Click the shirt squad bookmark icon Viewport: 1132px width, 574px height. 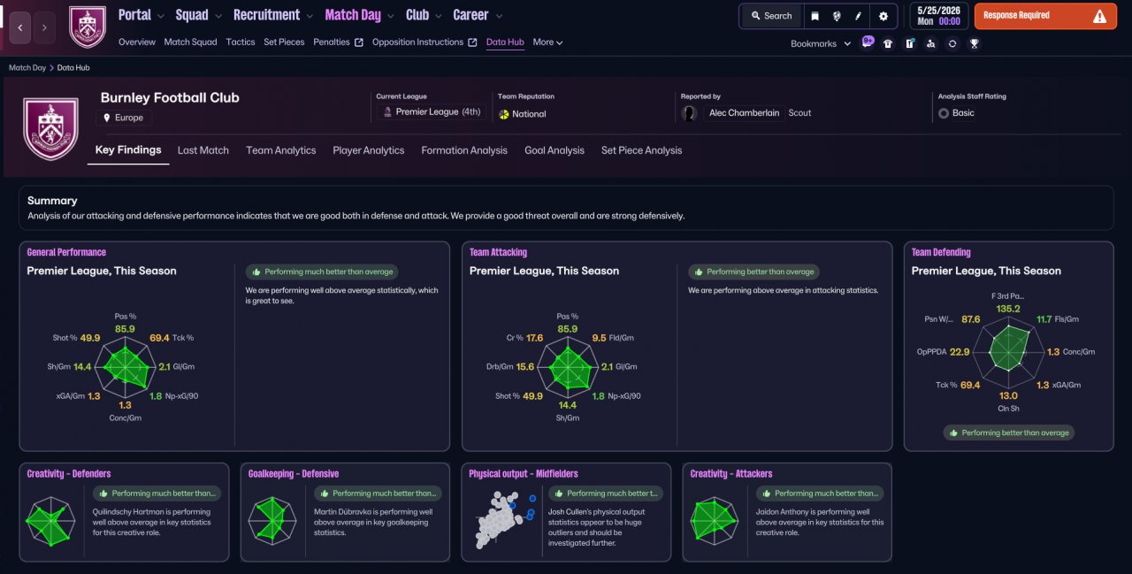[x=887, y=43]
